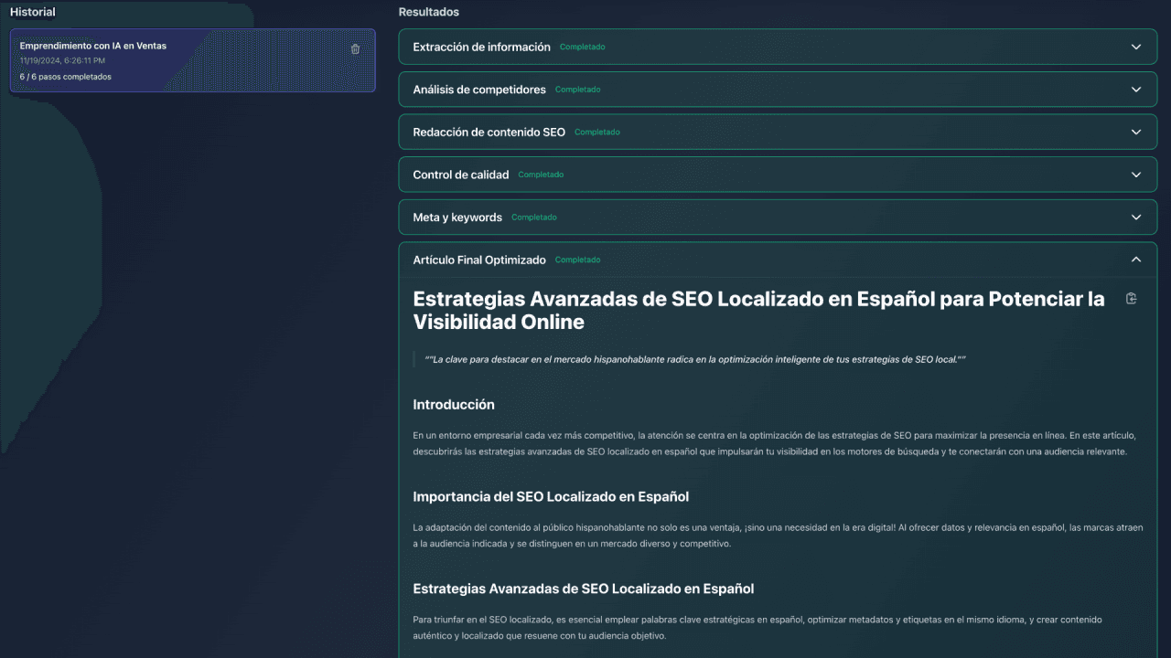1171x658 pixels.
Task: Click the 'Historial' panel heading
Action: pyautogui.click(x=33, y=12)
